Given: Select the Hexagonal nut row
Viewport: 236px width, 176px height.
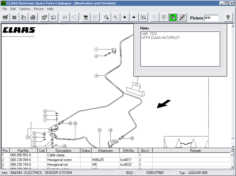Looking at the screenshot, I should pos(116,165).
